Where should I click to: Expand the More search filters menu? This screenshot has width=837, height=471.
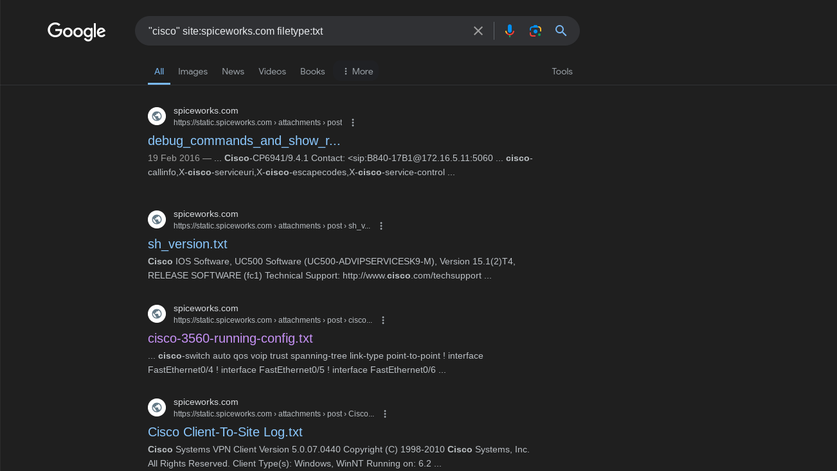tap(357, 71)
